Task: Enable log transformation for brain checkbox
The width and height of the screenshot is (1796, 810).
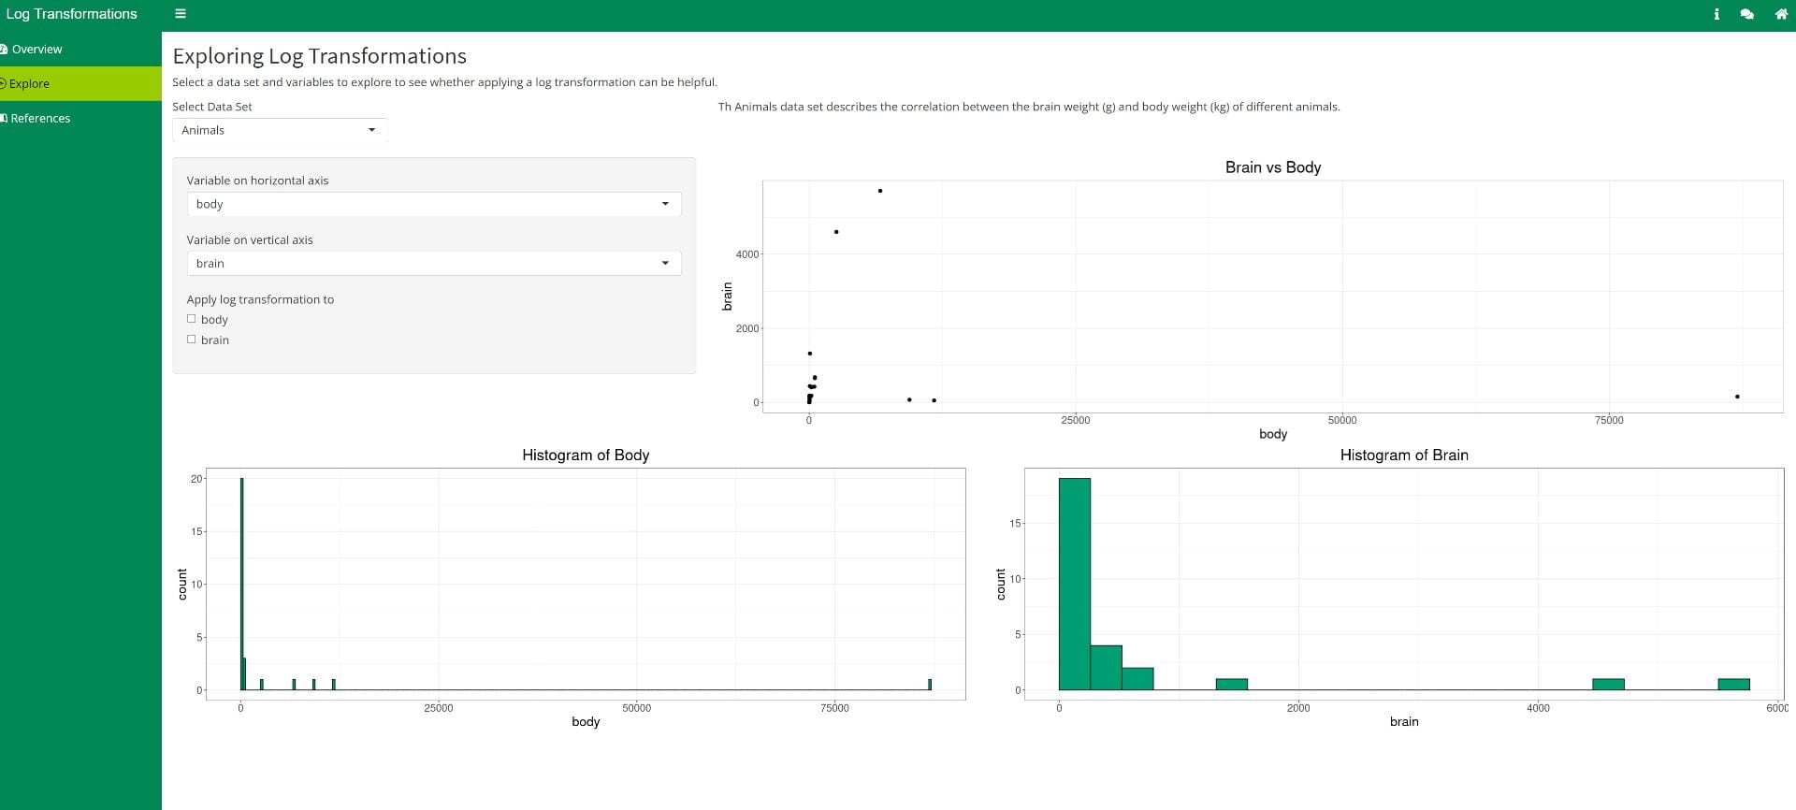Action: 192,340
